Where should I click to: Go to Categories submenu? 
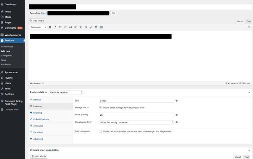[x=6, y=56]
